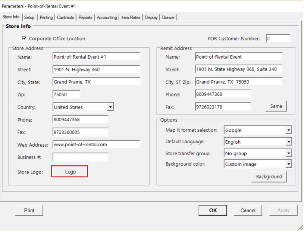Viewport: 304px width, 231px height.
Task: Toggle the Corporate Office Location checkbox
Action: pos(24,38)
